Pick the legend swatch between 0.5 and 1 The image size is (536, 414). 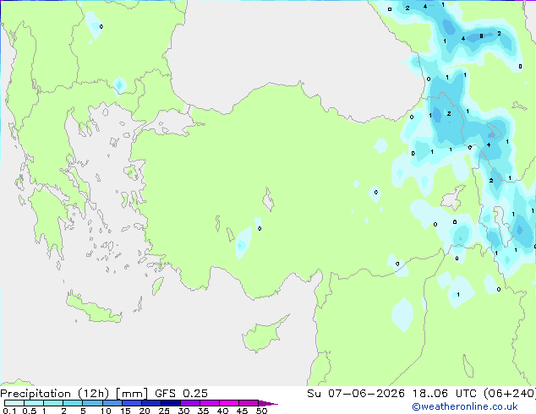34,403
